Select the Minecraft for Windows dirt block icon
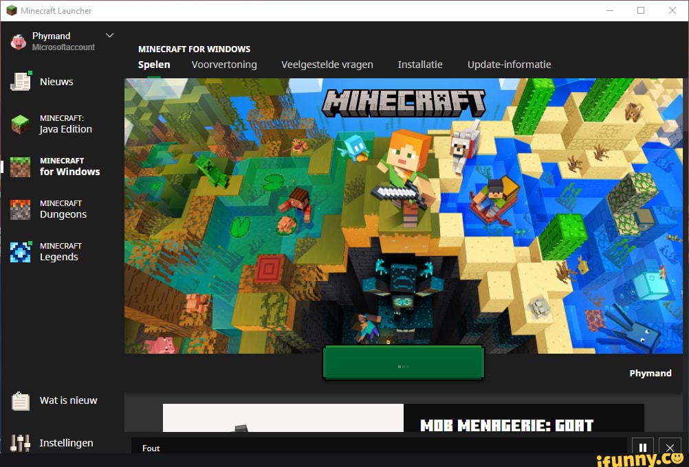This screenshot has height=467, width=689. point(20,167)
